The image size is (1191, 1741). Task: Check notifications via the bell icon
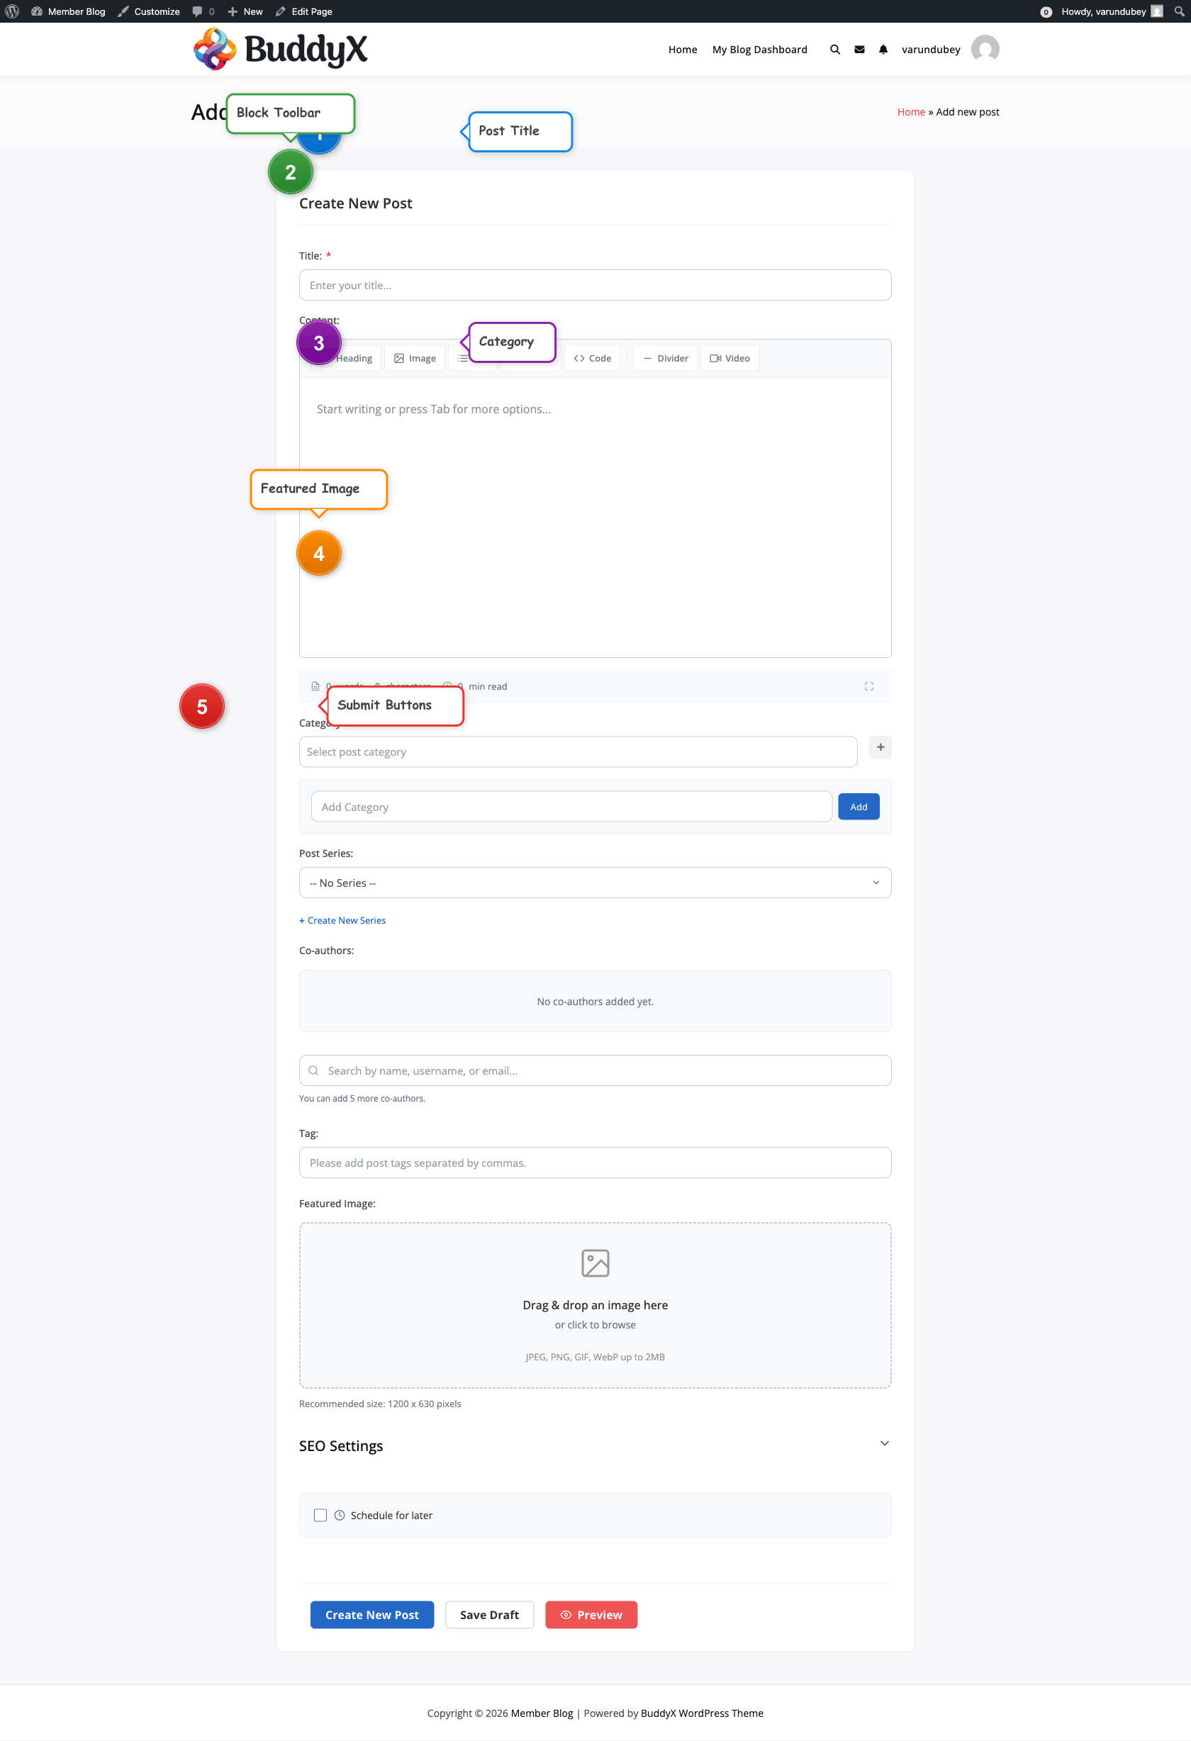pos(883,49)
